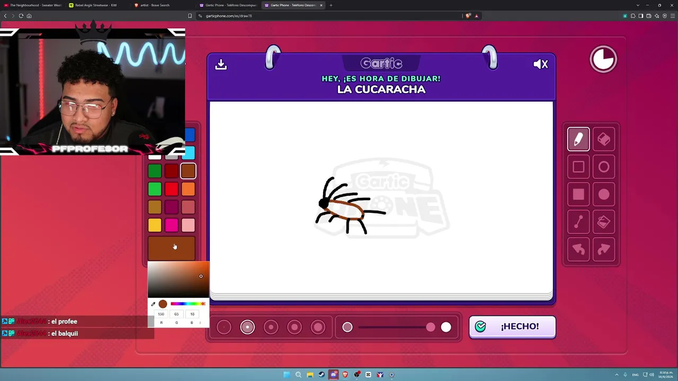
Task: Switch to the Brave Search tab
Action: pos(163,5)
